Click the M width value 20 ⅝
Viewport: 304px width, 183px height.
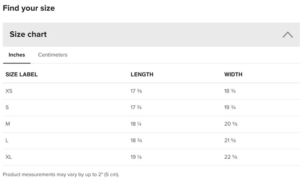click(231, 124)
